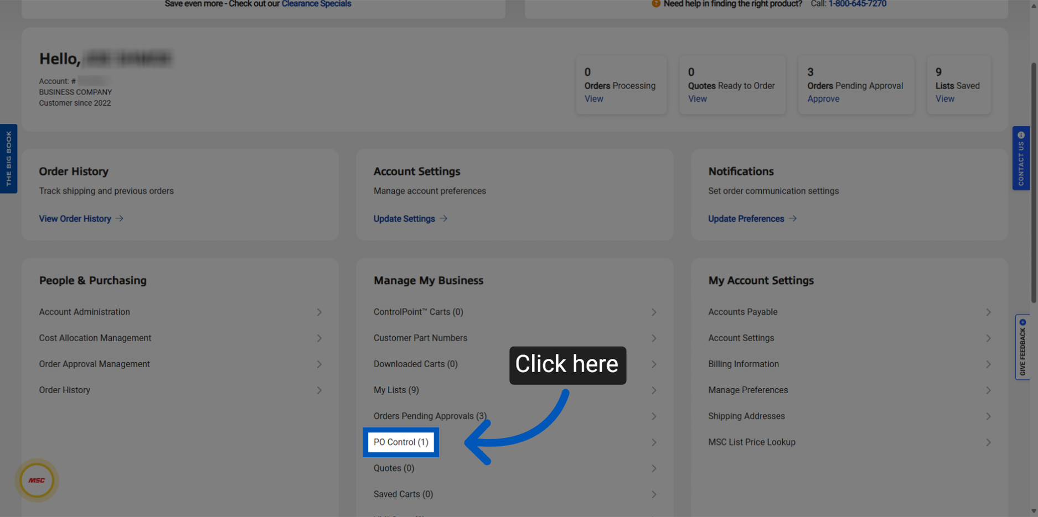Click View Order History link

[75, 219]
